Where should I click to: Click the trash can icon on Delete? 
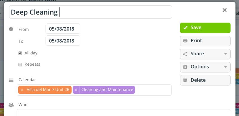point(185,80)
